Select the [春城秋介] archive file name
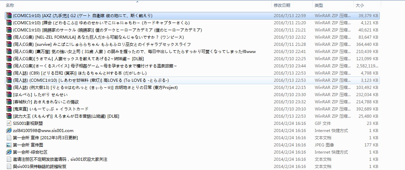The image size is (405, 170). pyautogui.click(x=46, y=102)
